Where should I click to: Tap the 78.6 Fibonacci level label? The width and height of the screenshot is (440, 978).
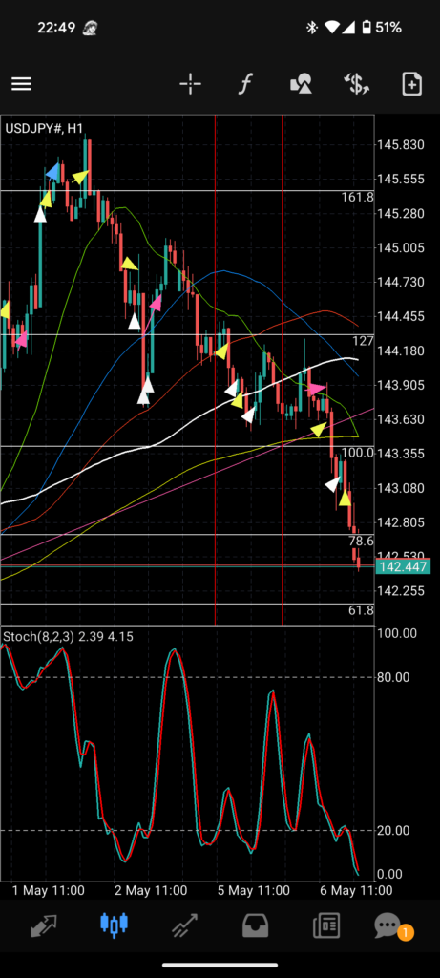pos(362,541)
